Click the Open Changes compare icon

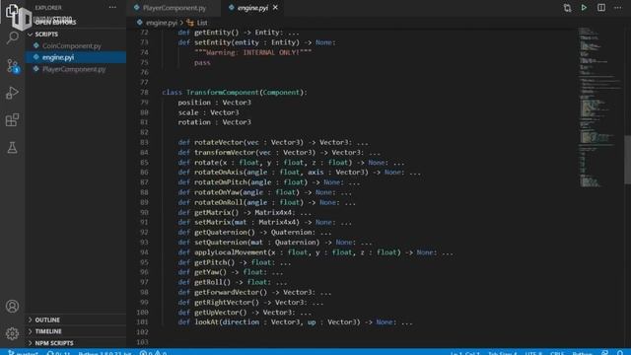point(567,8)
